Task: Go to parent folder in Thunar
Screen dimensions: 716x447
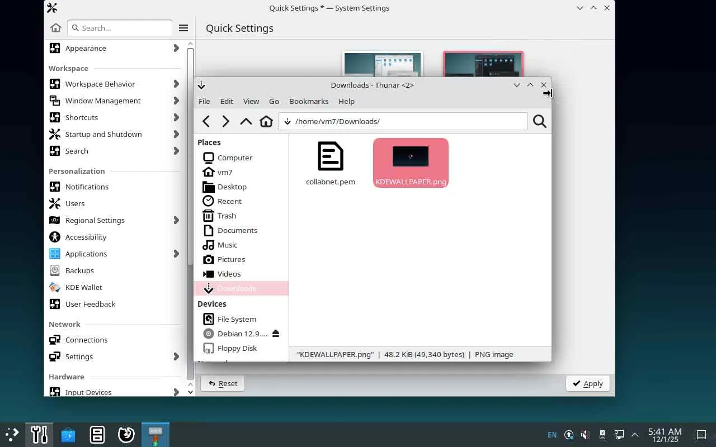Action: (x=246, y=121)
